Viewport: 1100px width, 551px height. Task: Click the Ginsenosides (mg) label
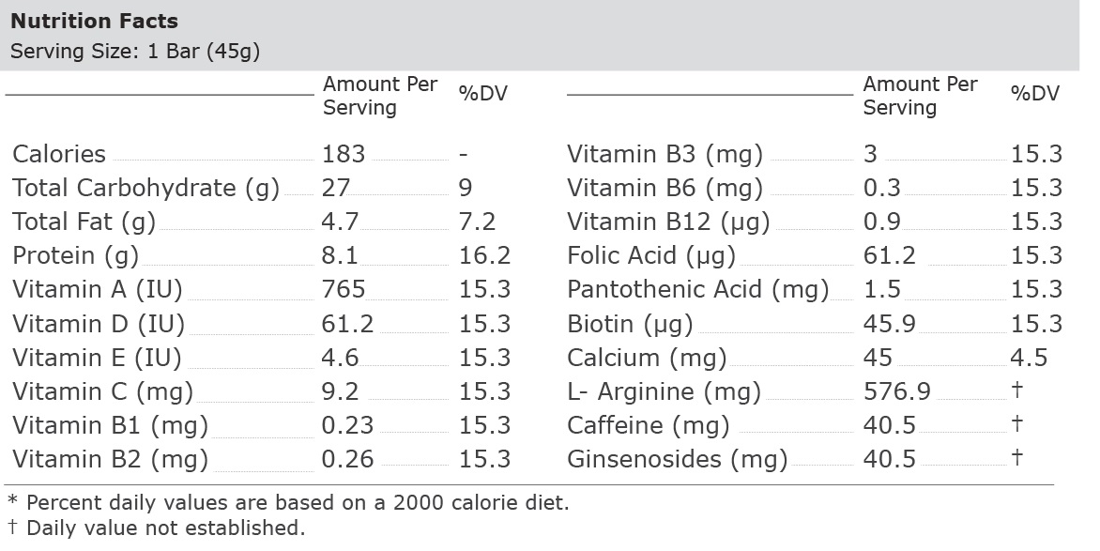pos(677,459)
